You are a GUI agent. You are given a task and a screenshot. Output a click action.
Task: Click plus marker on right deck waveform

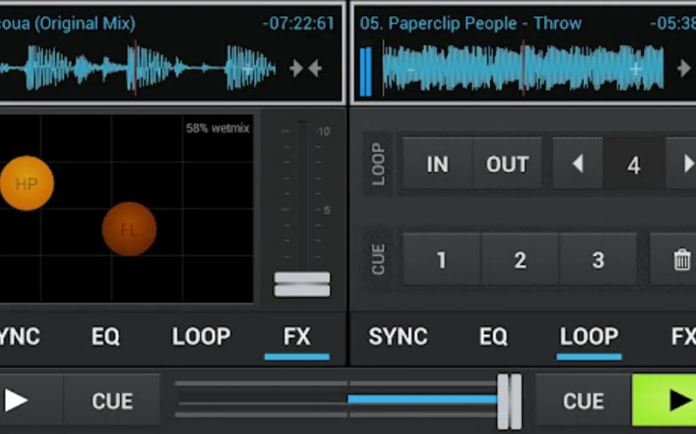[636, 69]
